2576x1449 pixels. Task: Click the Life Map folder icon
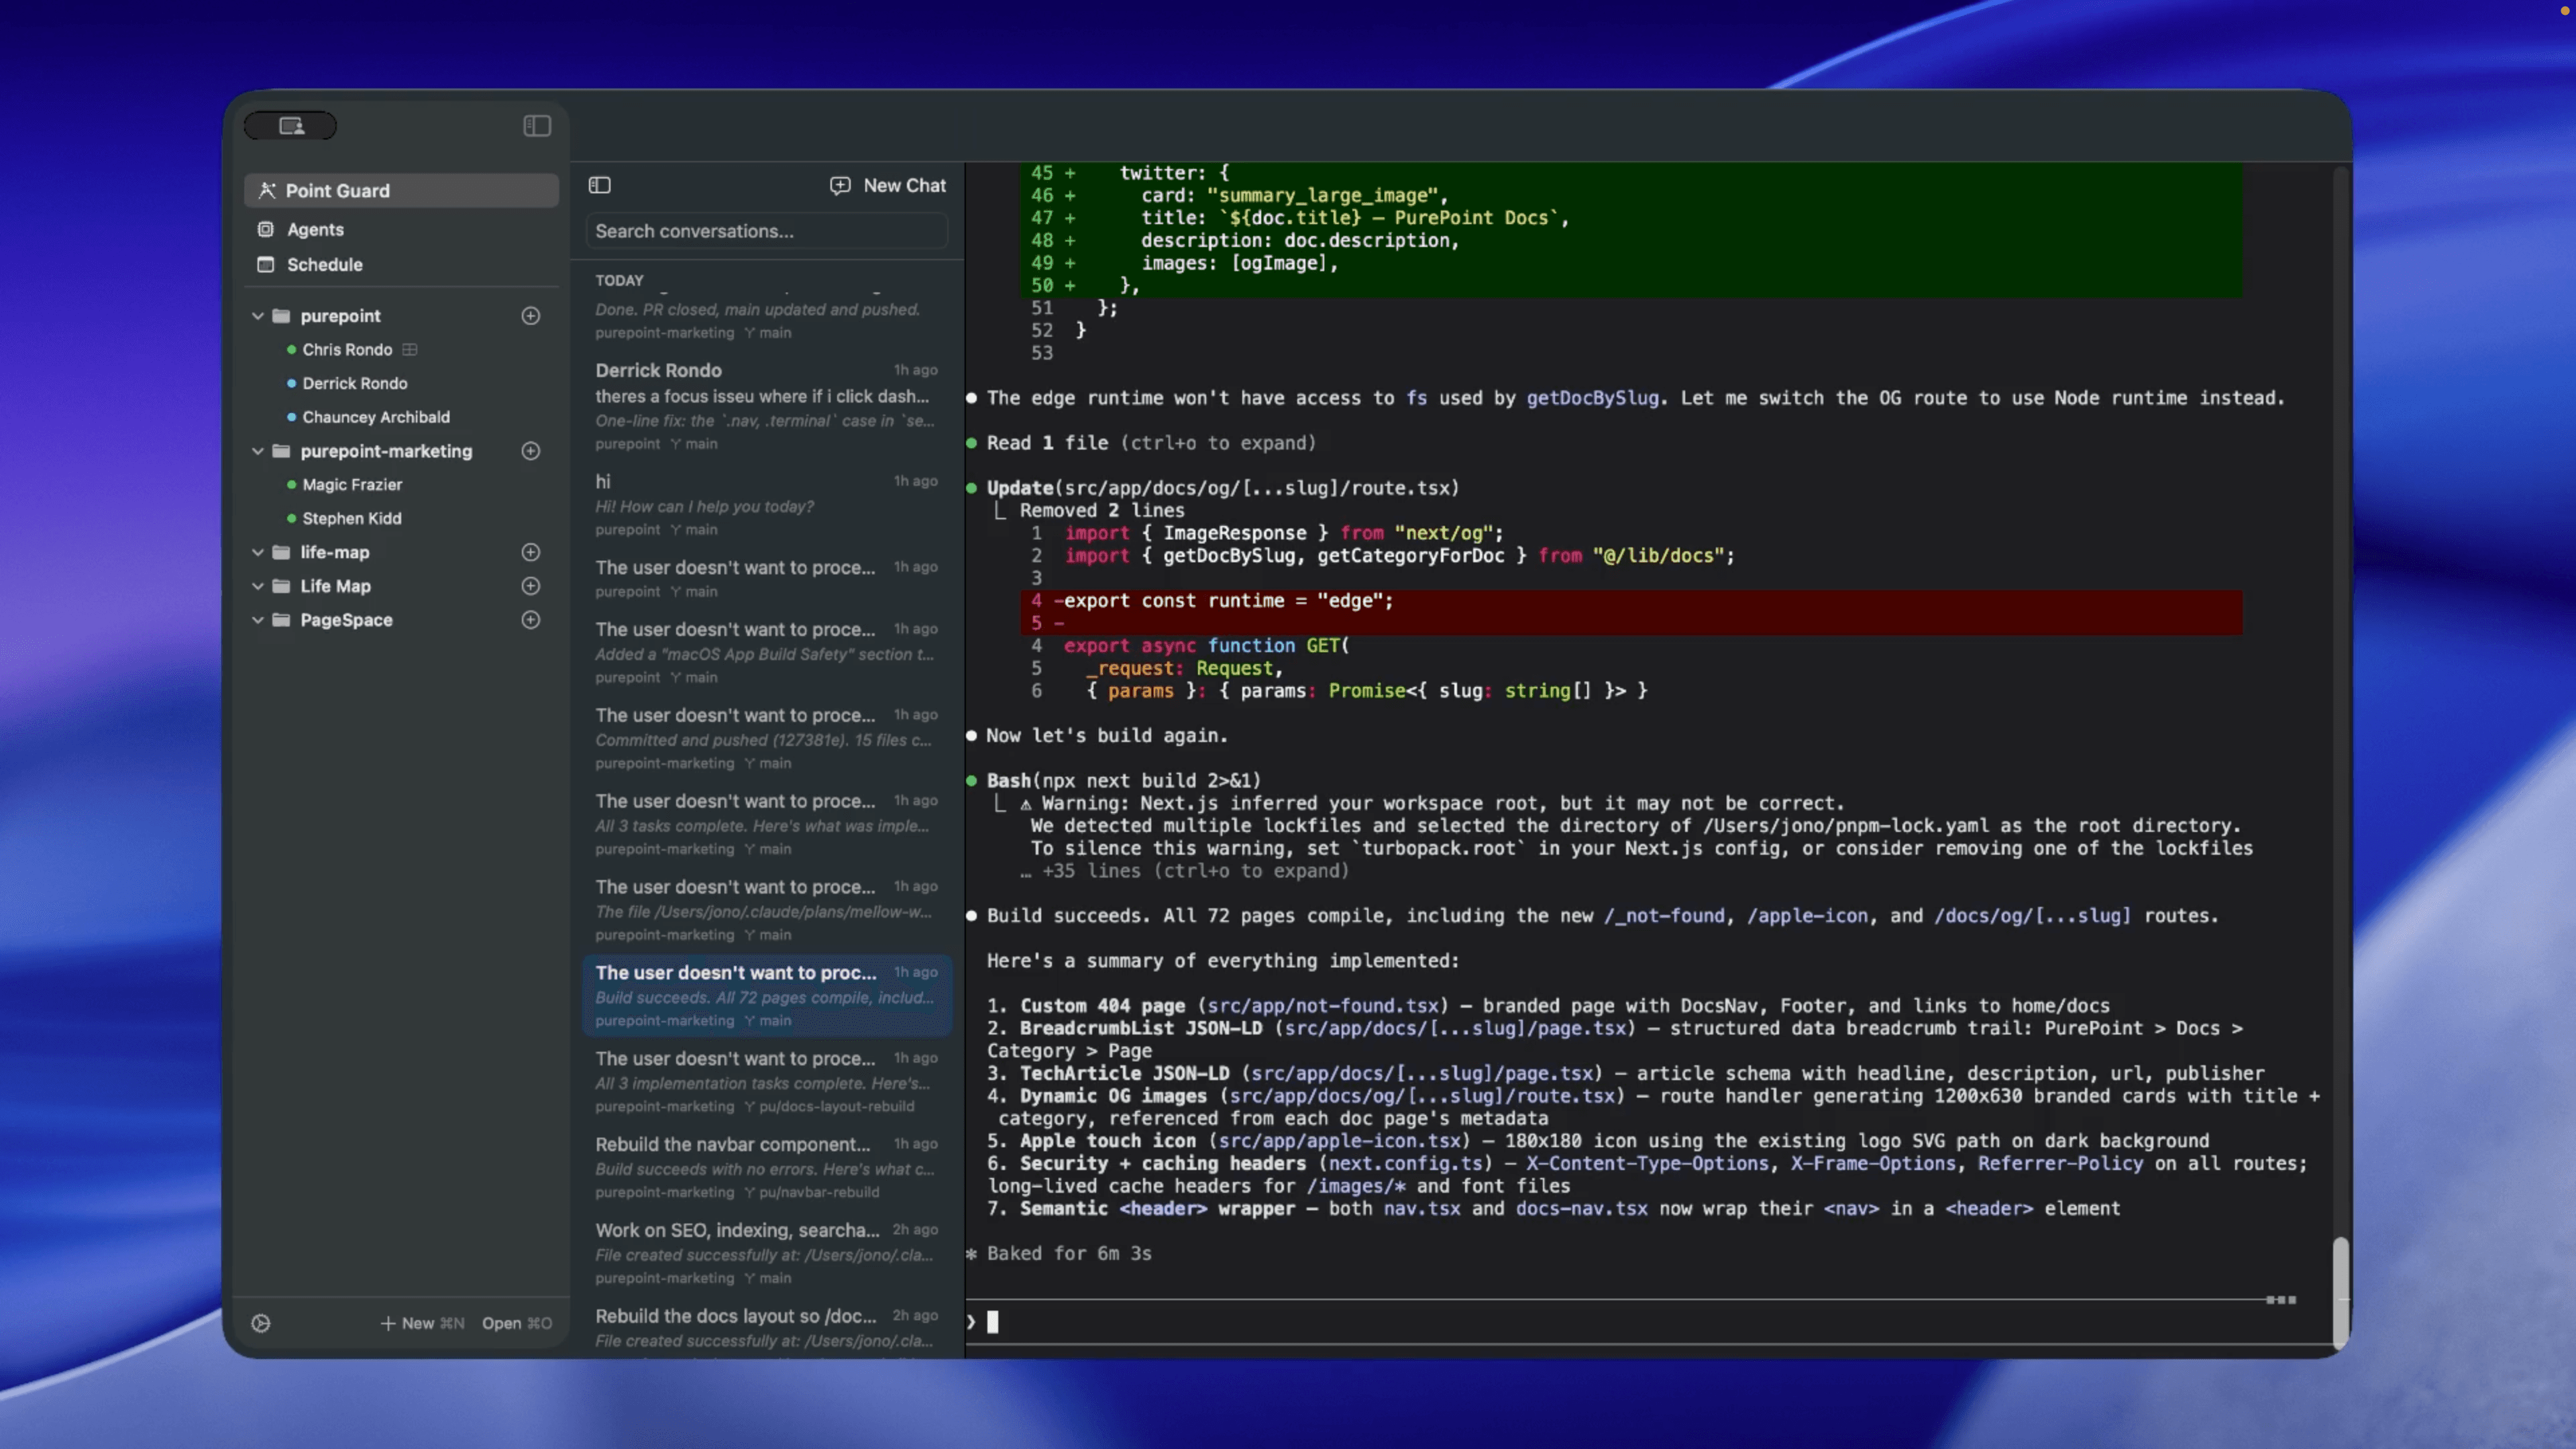click(282, 586)
